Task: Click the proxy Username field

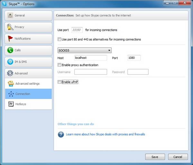Action: point(91,72)
